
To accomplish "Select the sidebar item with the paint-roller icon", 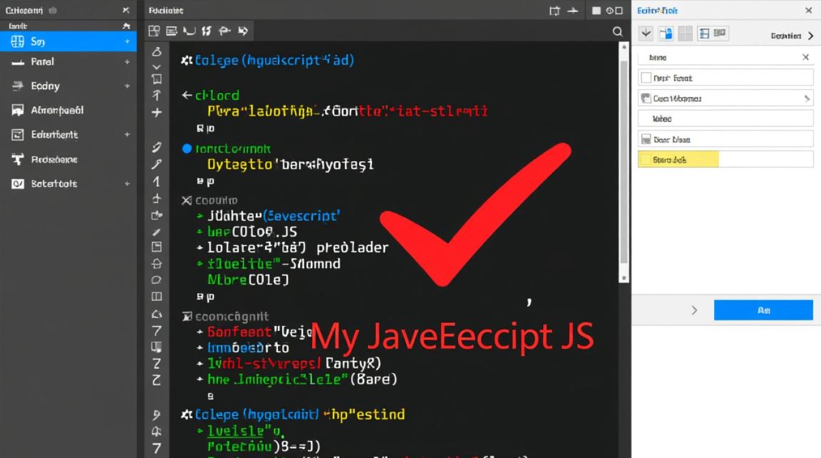I will pos(68,159).
